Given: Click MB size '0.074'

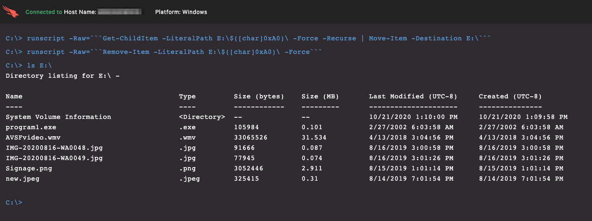Looking at the screenshot, I should tap(312, 158).
